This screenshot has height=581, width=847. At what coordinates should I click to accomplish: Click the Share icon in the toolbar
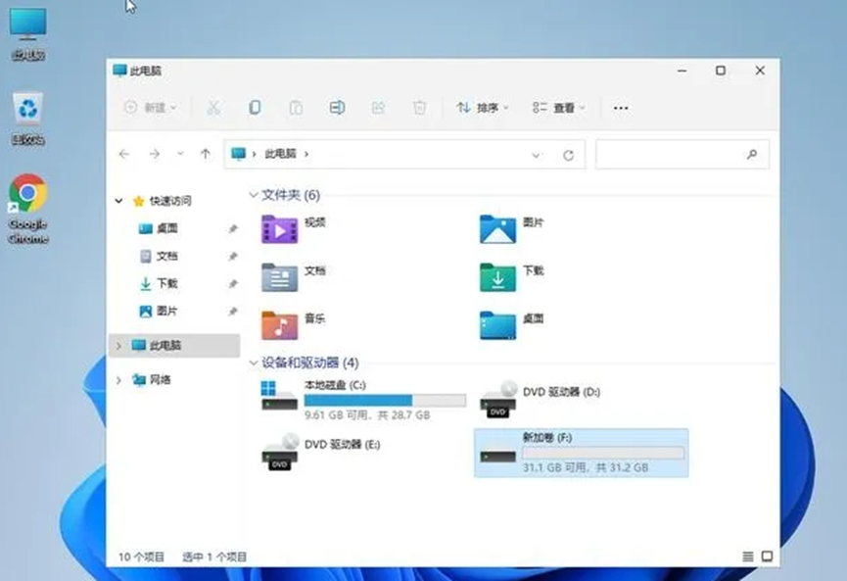379,107
